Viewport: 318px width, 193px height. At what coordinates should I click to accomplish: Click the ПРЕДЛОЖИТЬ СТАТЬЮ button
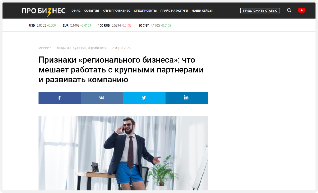pos(260,11)
